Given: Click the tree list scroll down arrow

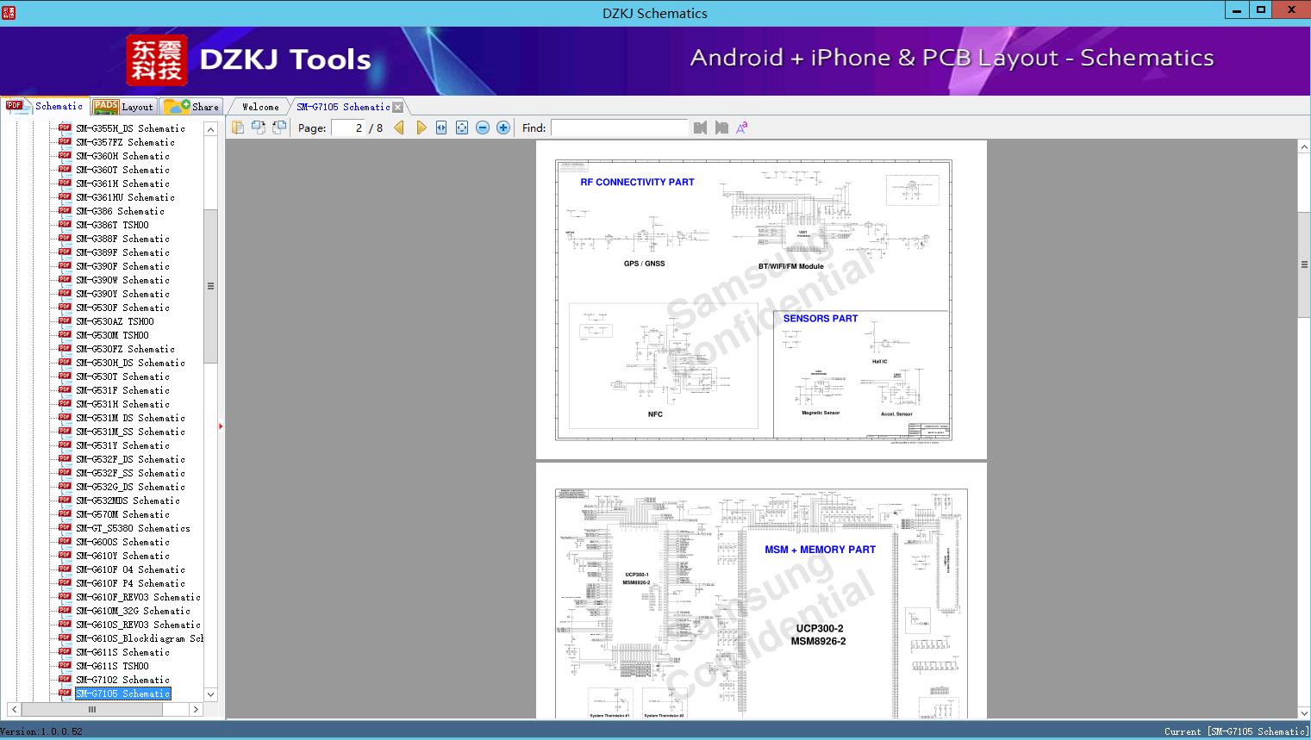Looking at the screenshot, I should pos(210,694).
